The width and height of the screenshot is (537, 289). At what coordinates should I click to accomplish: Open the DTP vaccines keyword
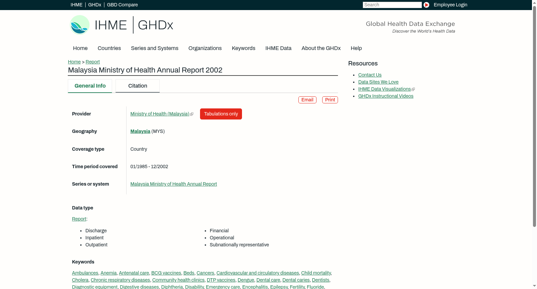tap(221, 280)
